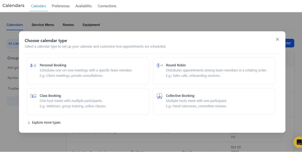Open the Equipment sub-tab

[91, 25]
